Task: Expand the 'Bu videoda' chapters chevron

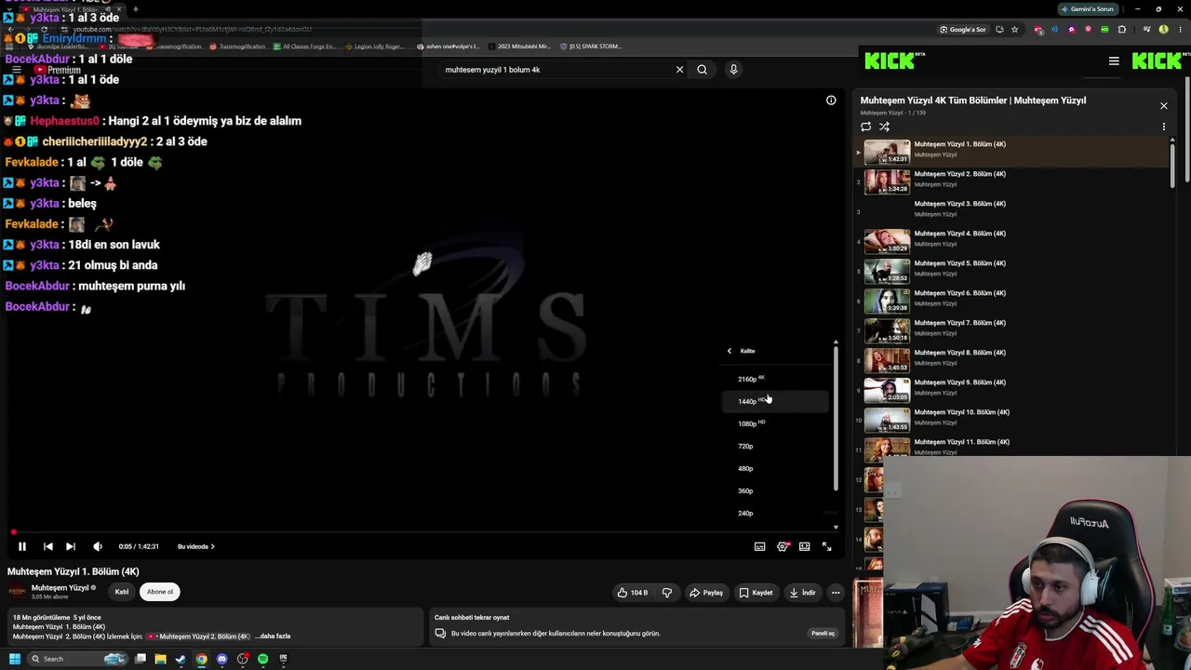Action: coord(213,546)
